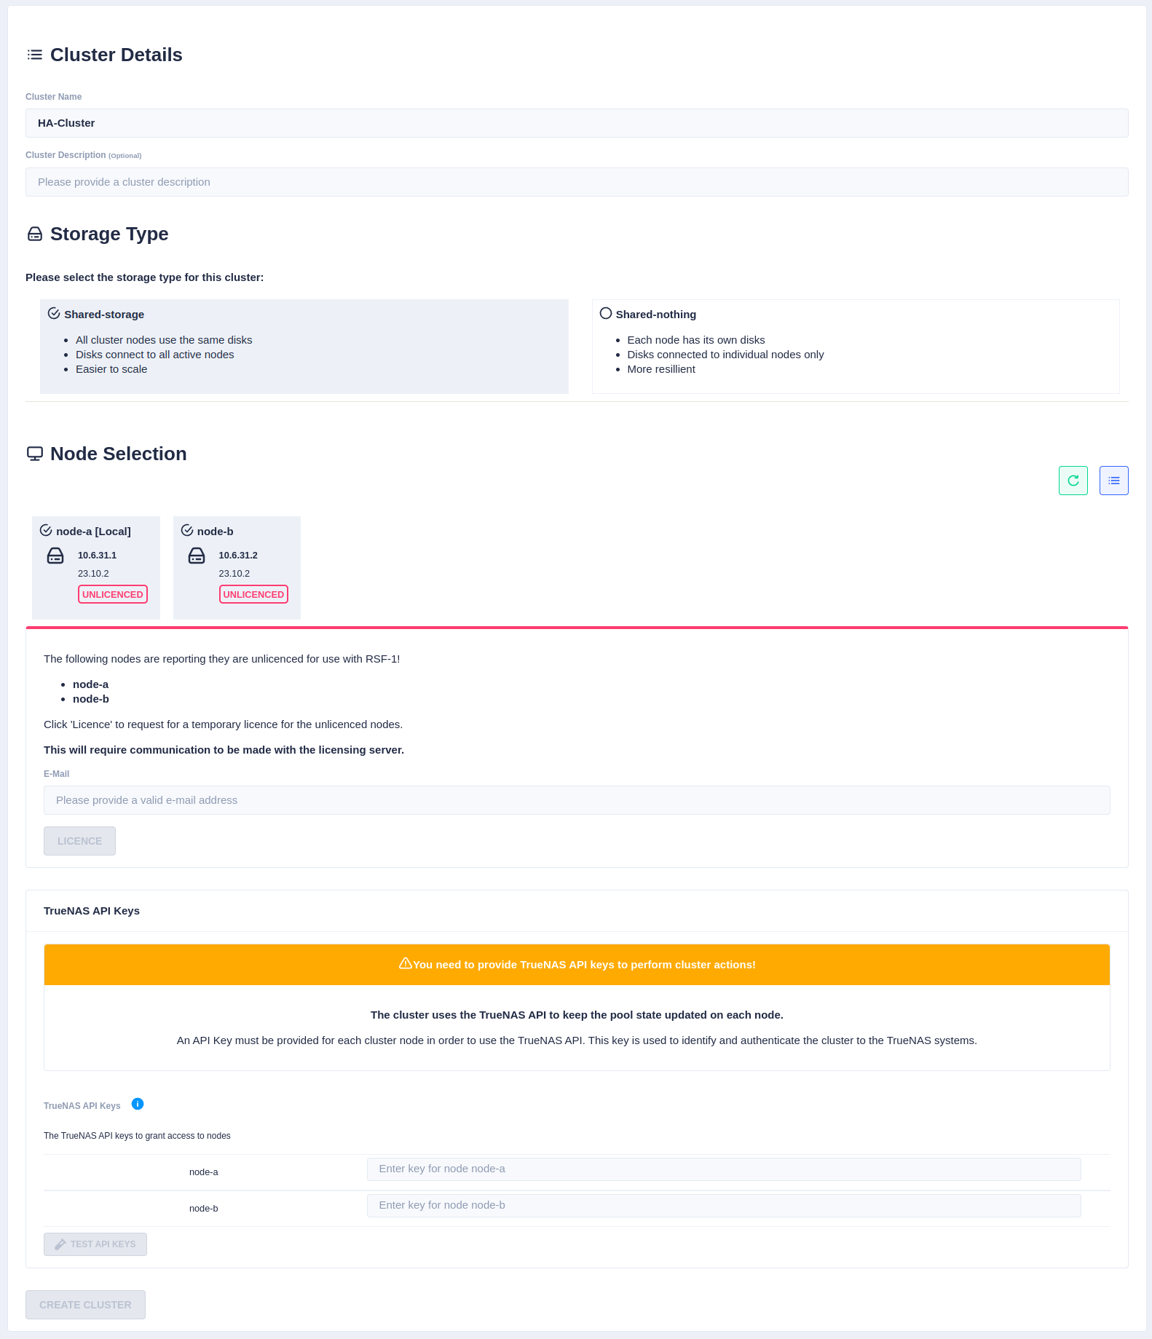The image size is (1152, 1339).
Task: Click the CREATE CLUSTER button
Action: [85, 1305]
